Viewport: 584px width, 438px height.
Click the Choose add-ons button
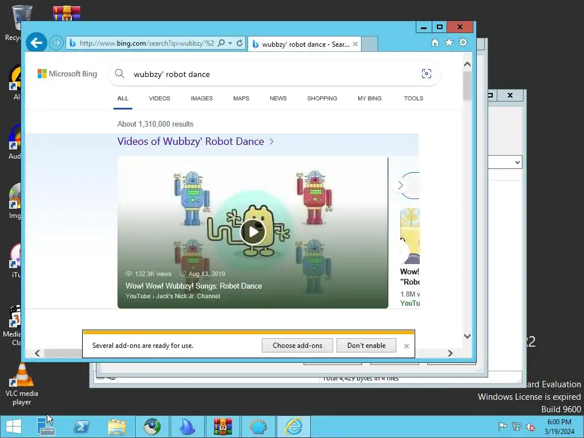pos(297,345)
